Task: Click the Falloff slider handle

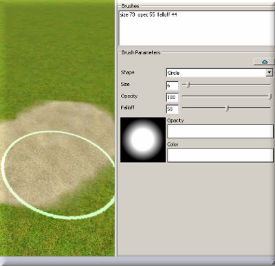Action: pyautogui.click(x=227, y=108)
